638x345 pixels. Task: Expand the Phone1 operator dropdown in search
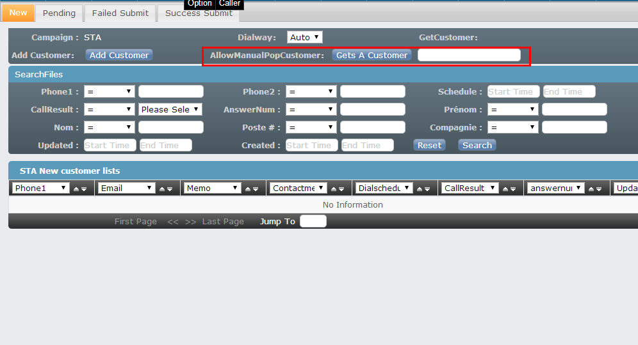(109, 92)
